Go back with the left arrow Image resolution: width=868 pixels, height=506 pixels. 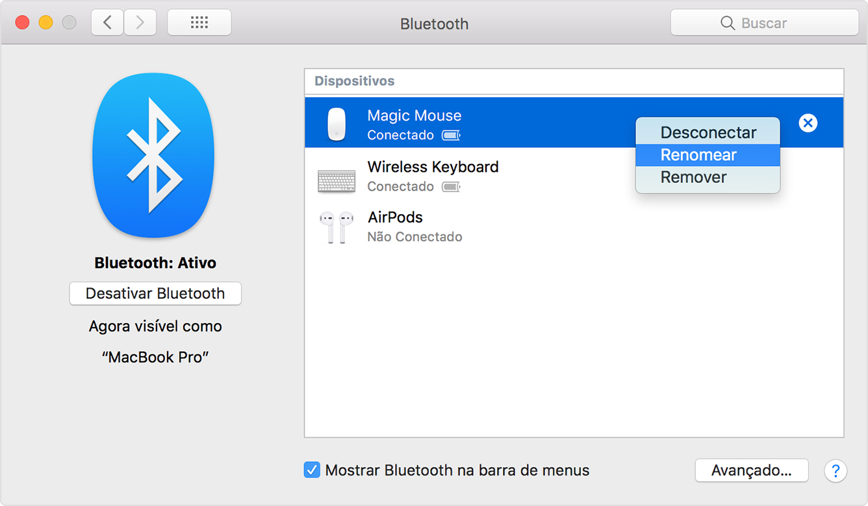point(107,23)
